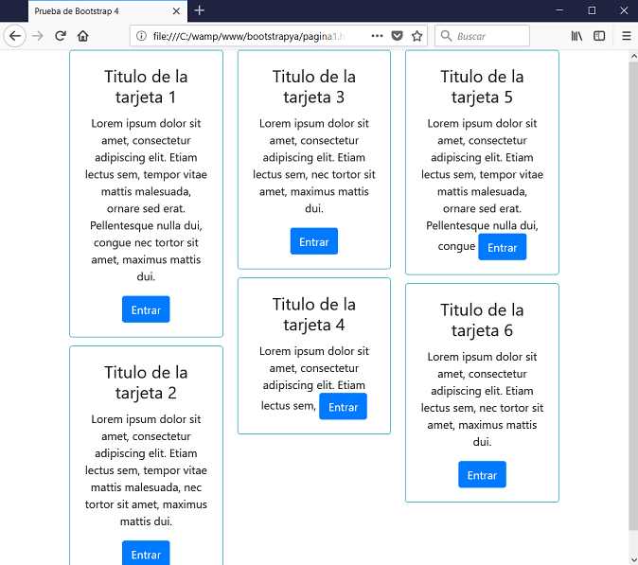Go back to the previous page

click(14, 36)
